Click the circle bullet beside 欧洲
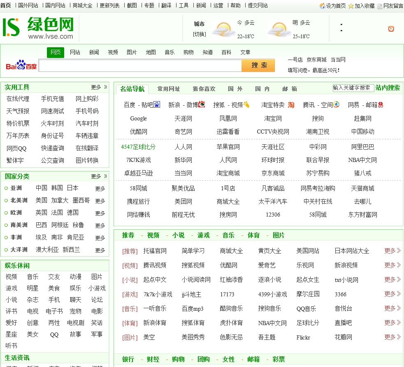This screenshot has width=404, height=367. (6, 213)
